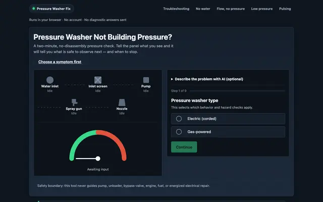Screen dimensions: 323x202
Task: Click the Step 1 of 9 label
Action: pos(179,91)
